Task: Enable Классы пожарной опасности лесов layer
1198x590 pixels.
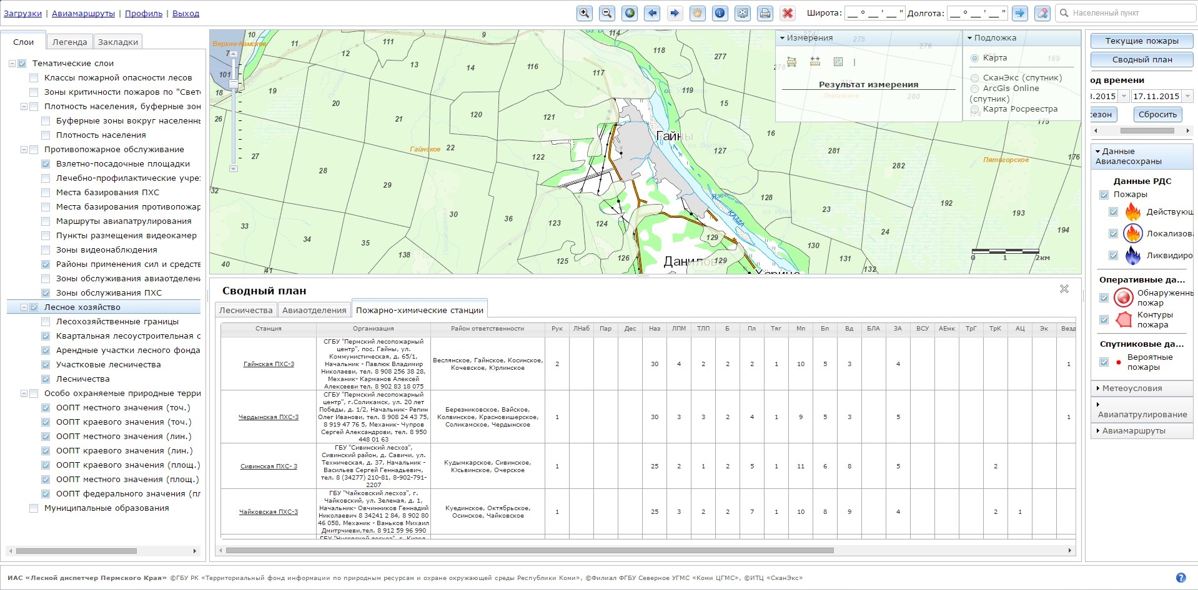Action: pos(34,78)
